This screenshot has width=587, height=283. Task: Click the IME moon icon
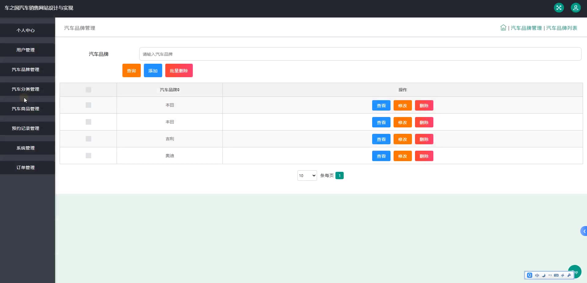544,275
